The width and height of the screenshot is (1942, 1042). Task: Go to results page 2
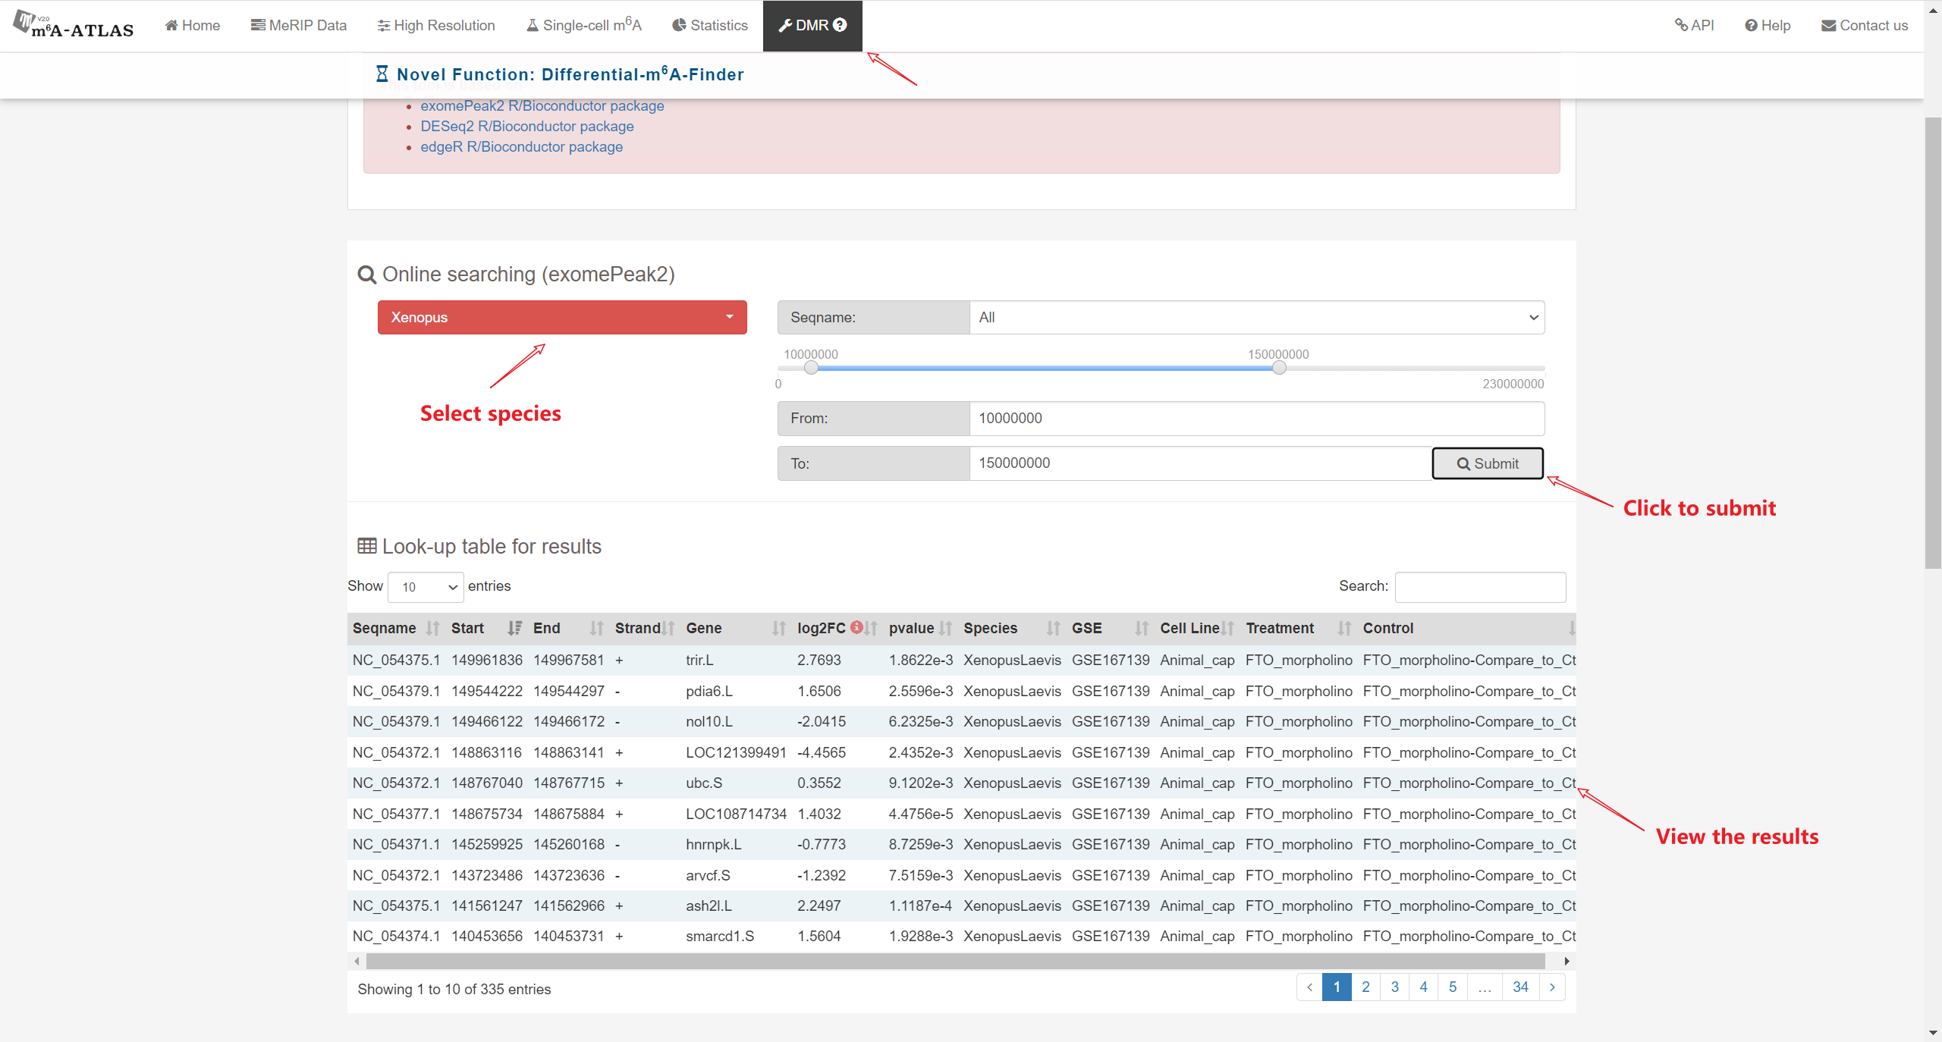click(x=1365, y=987)
